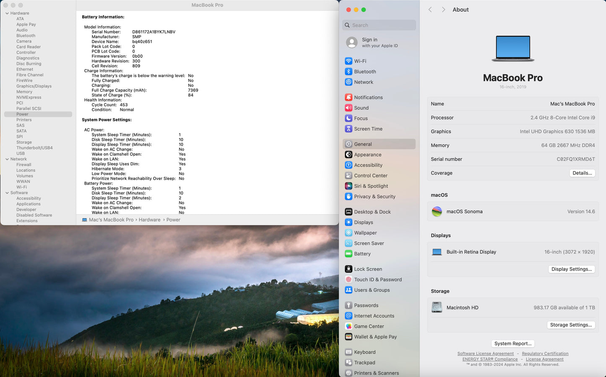Open Siri & Spotlight settings icon

click(349, 186)
